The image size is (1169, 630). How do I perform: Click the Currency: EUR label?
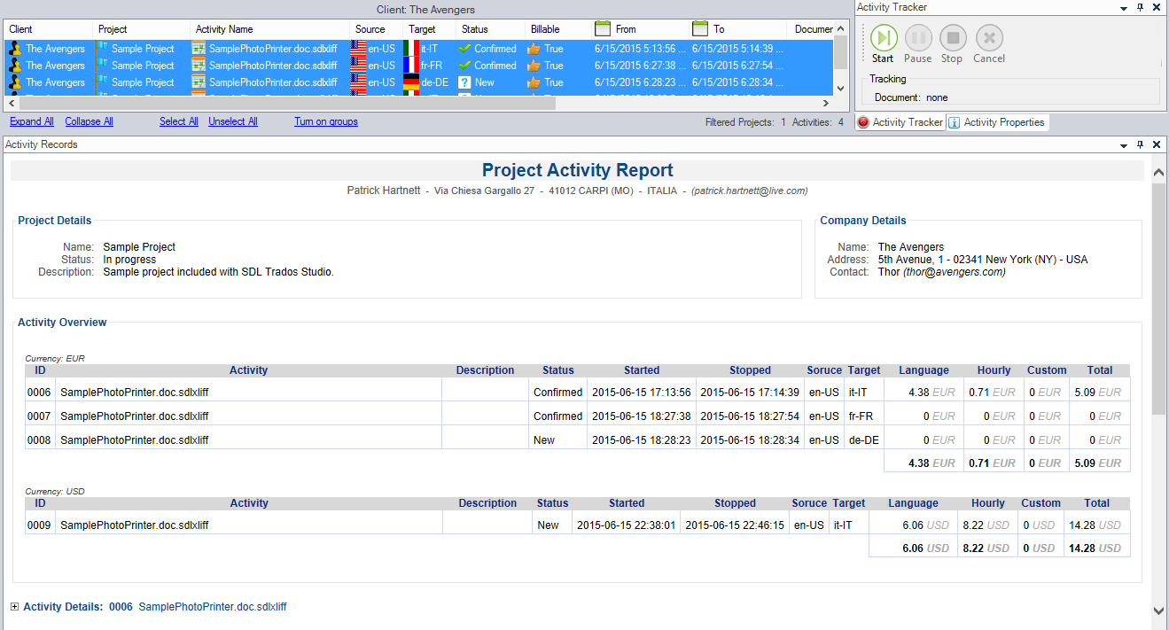click(55, 358)
